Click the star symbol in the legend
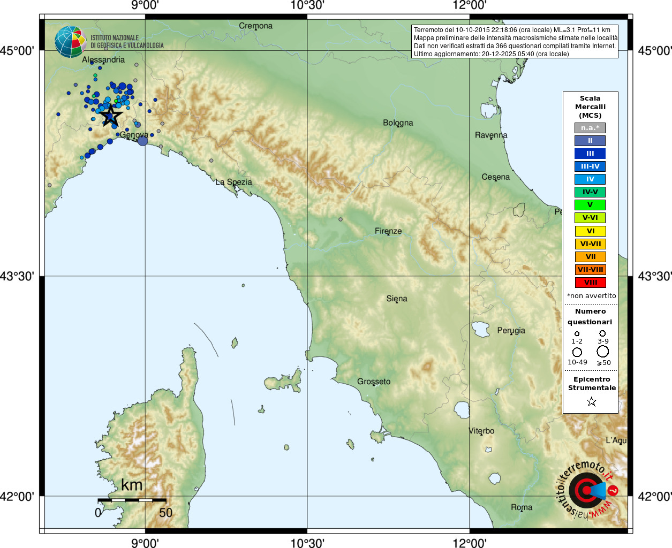This screenshot has height=548, width=672. (591, 401)
